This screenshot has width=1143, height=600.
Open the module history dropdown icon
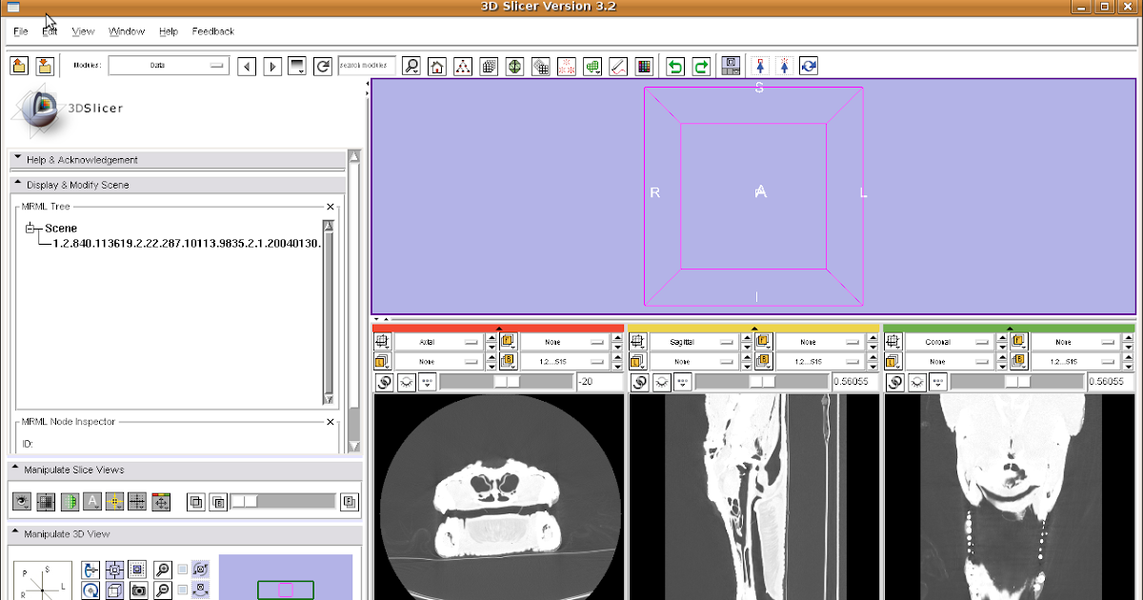click(298, 67)
